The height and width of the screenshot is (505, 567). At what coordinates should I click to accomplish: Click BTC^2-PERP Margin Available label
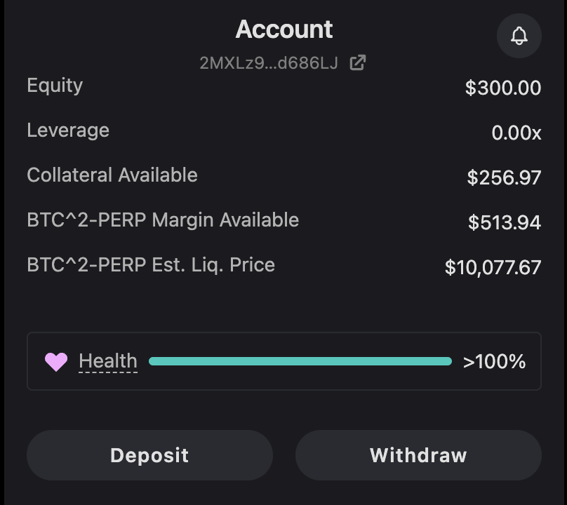pos(163,220)
